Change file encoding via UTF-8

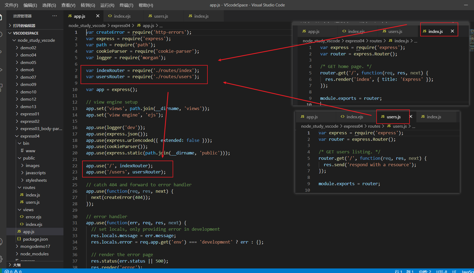[442, 271]
